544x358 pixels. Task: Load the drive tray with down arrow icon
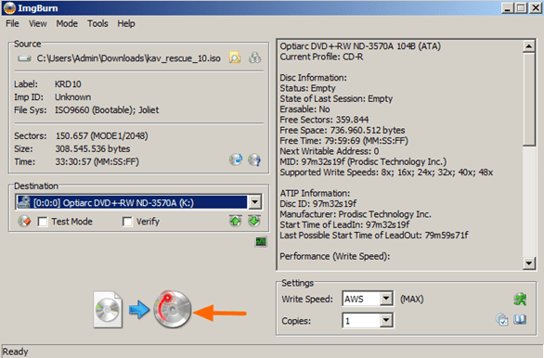coord(254,221)
